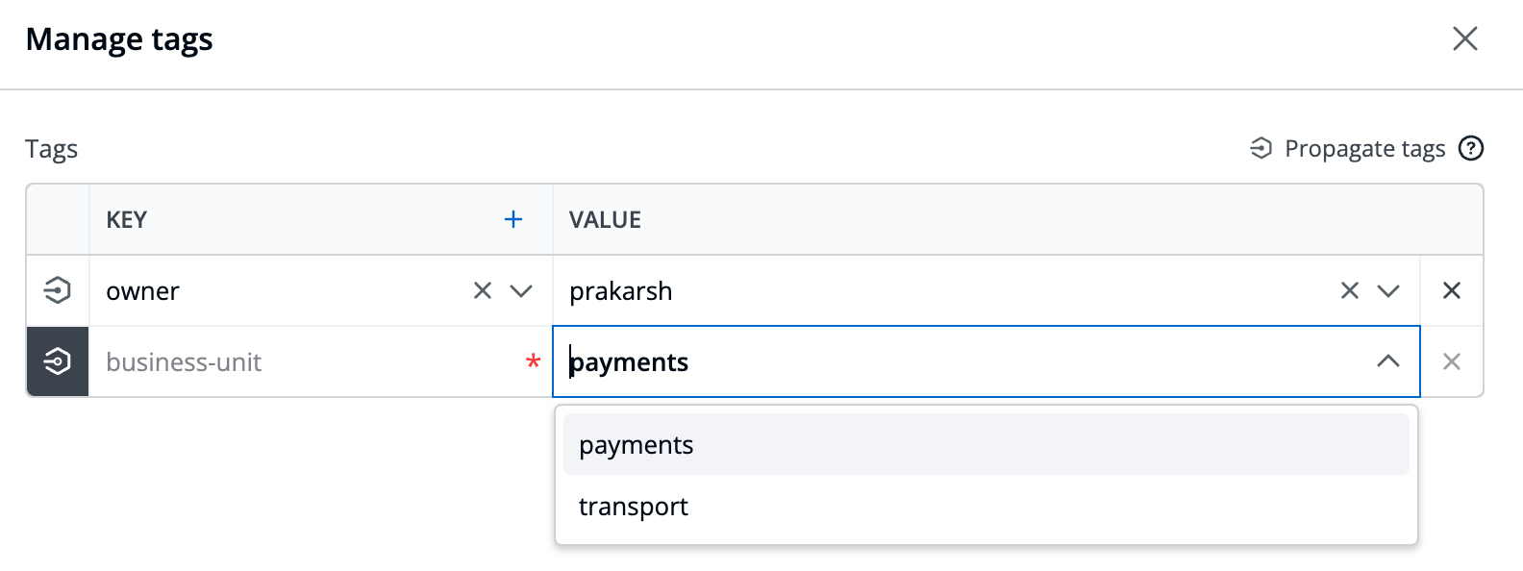Remove the business-unit tag row

[1452, 361]
